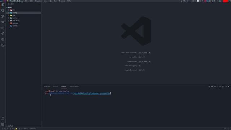Close the terminal panel
This screenshot has width=231, height=130.
tap(228, 87)
